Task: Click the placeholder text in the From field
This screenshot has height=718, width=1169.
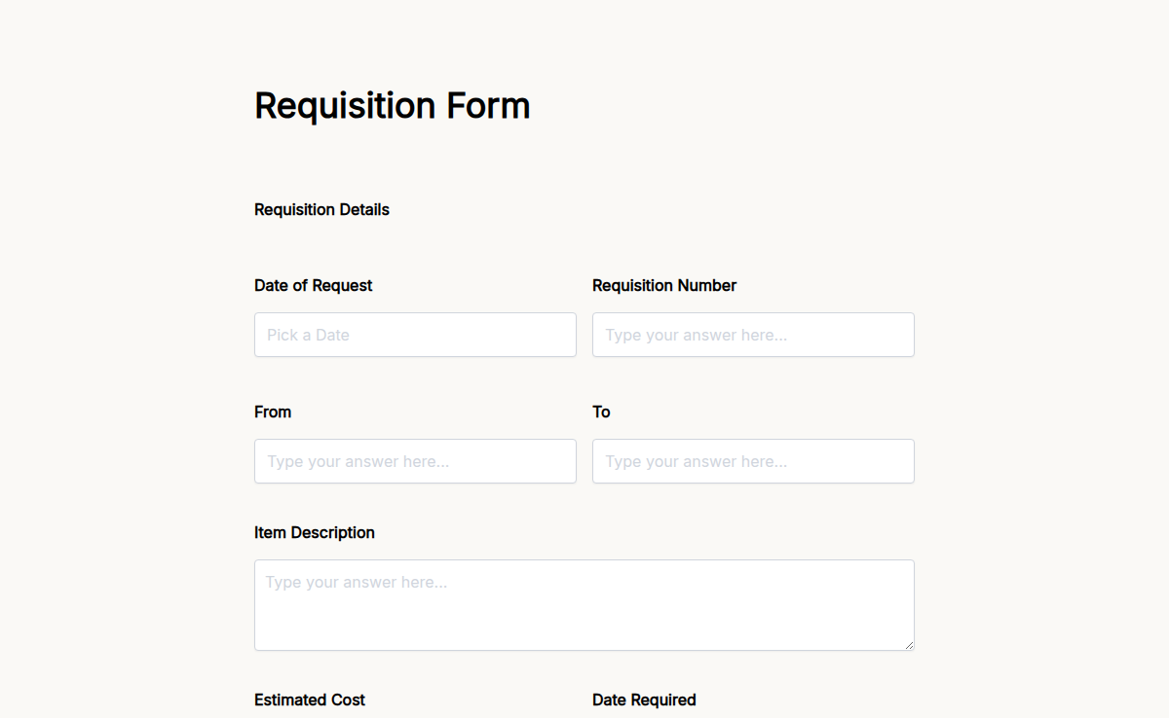Action: [x=355, y=461]
